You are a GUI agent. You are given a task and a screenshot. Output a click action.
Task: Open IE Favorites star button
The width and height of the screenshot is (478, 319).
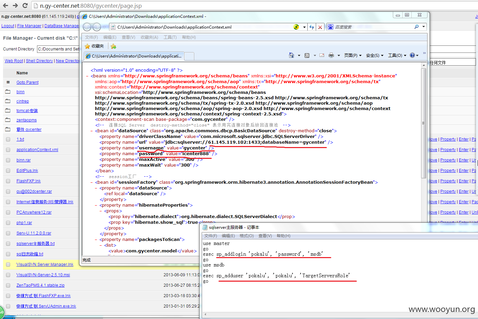click(x=95, y=46)
